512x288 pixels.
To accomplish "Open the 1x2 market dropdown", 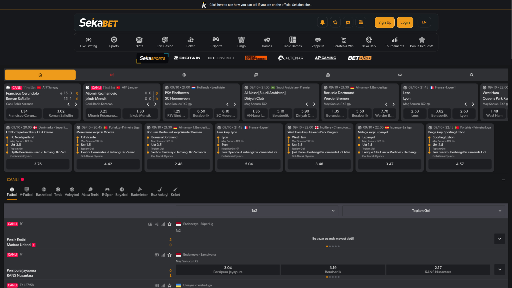I will coord(257,211).
